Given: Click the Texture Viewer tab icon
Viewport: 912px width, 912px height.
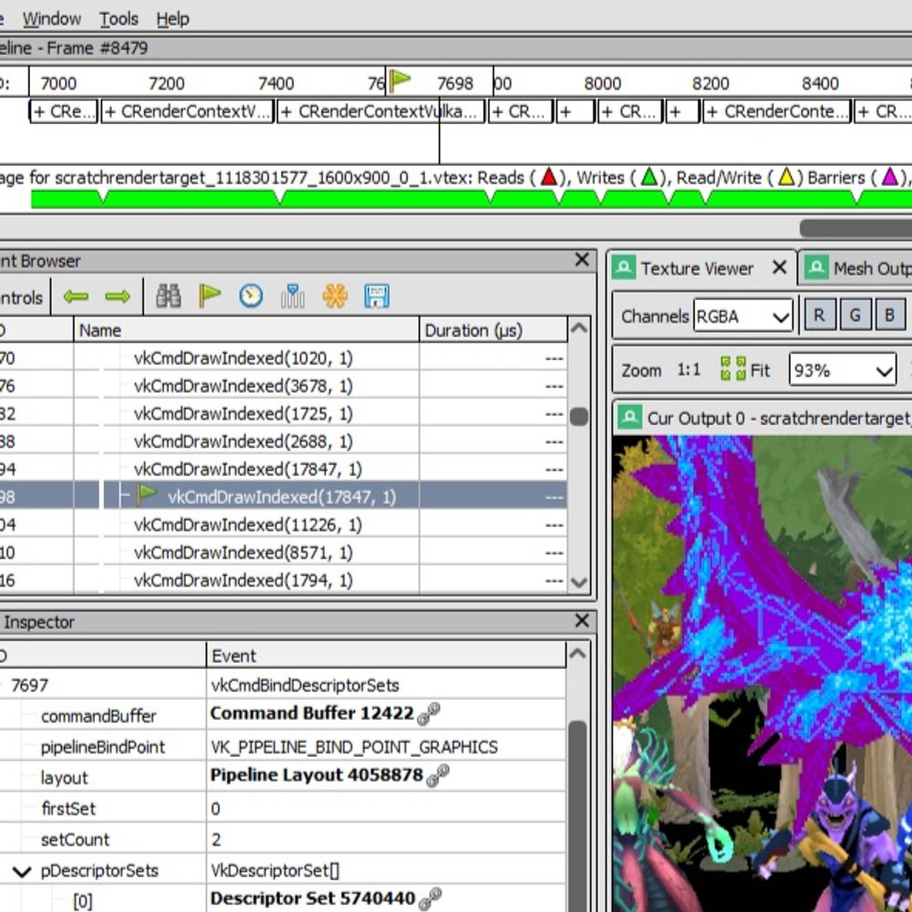Looking at the screenshot, I should click(624, 268).
